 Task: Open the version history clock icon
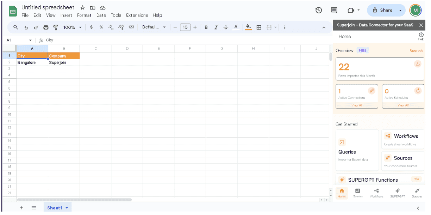(319, 10)
